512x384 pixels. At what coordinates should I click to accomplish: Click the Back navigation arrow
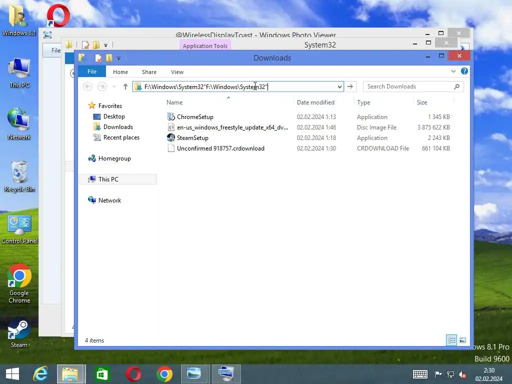point(87,86)
